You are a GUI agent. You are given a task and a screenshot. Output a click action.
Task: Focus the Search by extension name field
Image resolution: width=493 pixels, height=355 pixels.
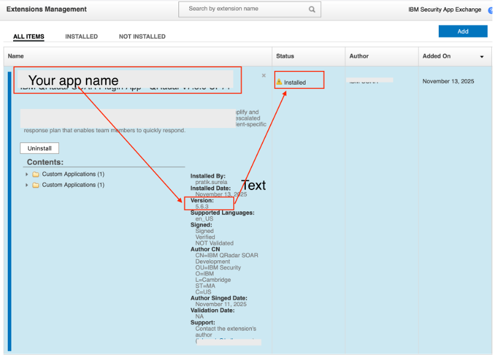(249, 9)
